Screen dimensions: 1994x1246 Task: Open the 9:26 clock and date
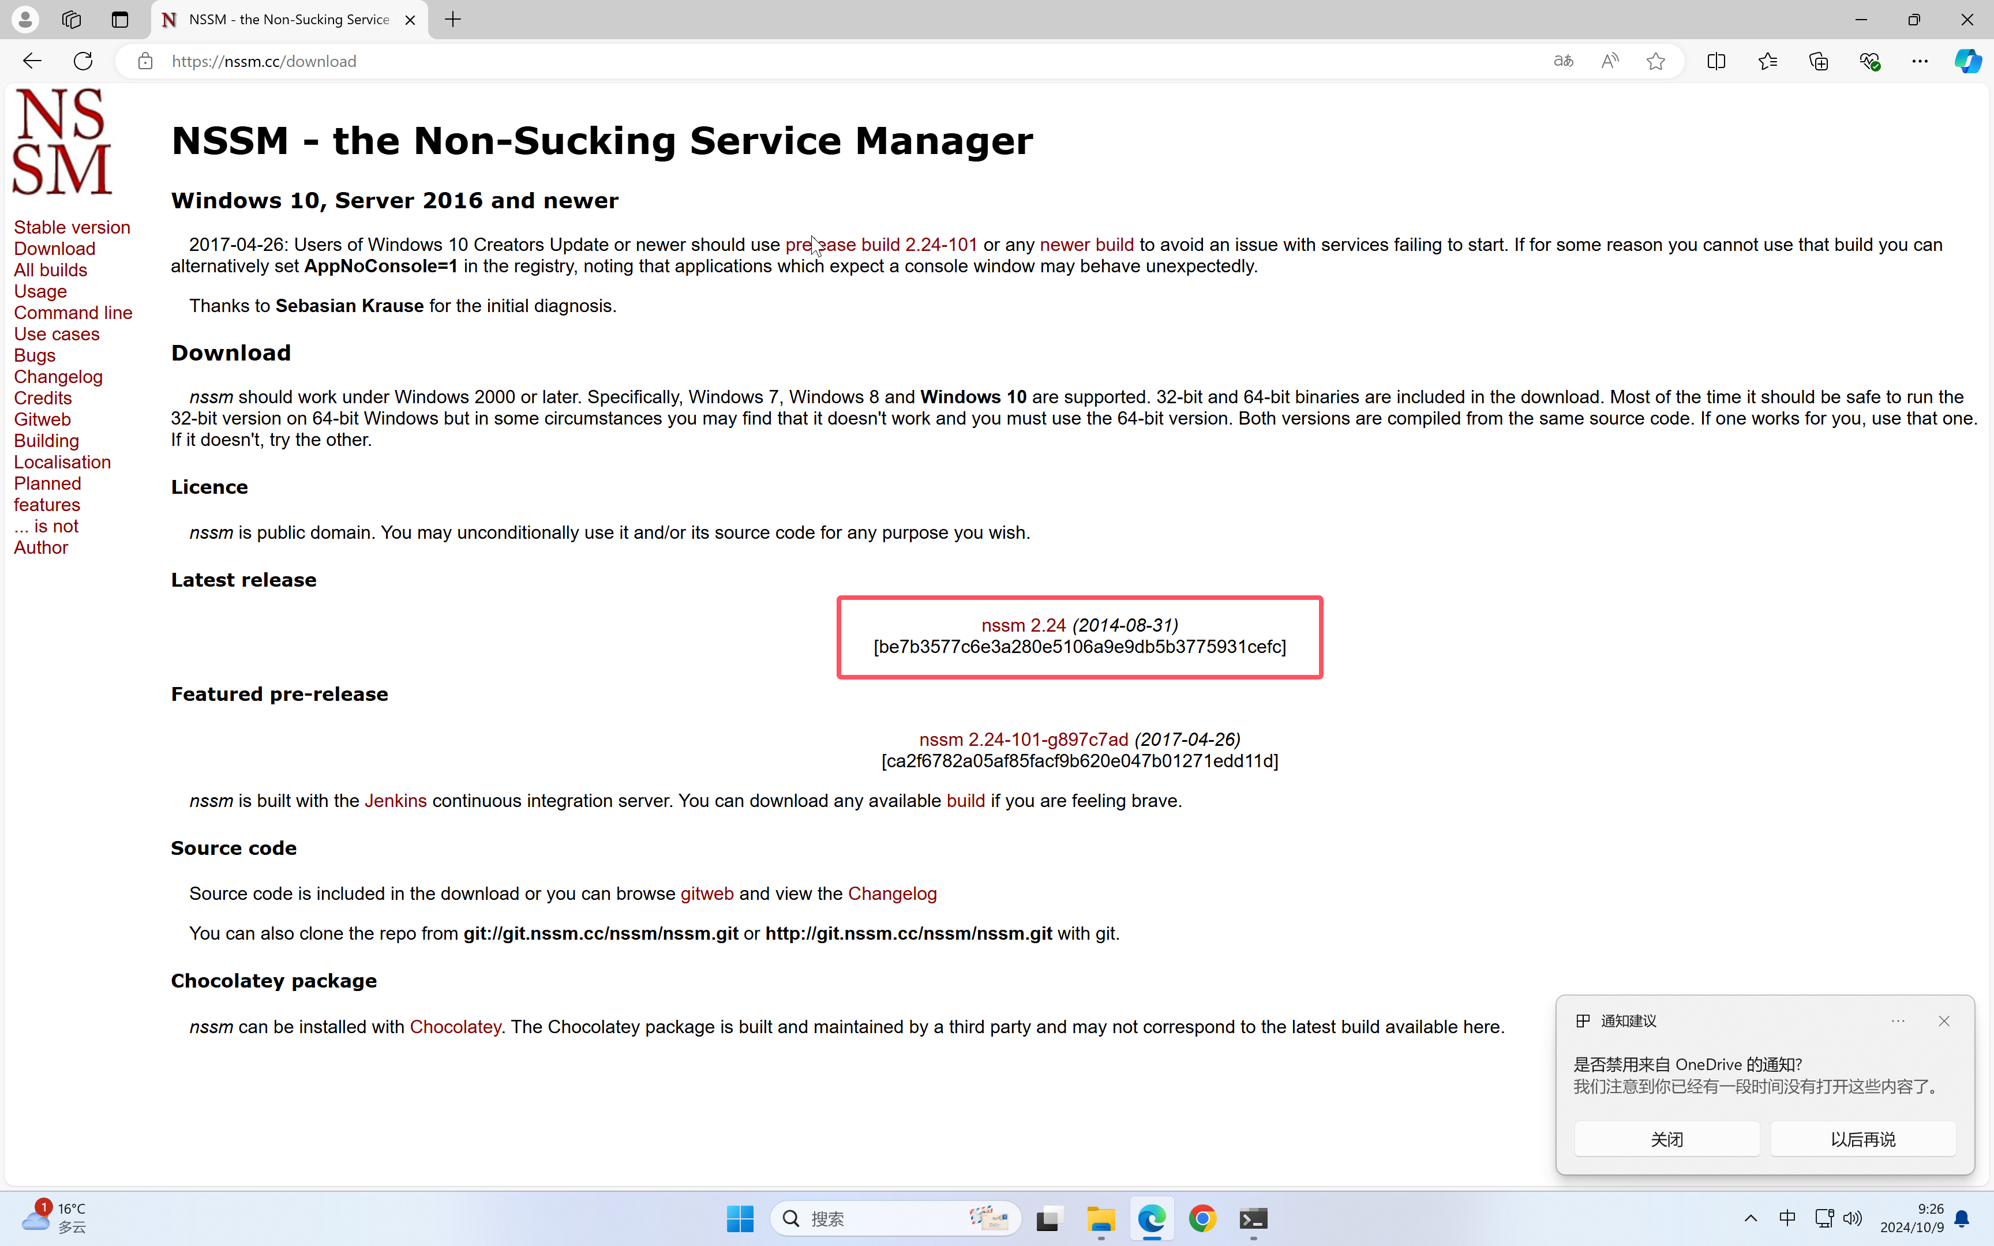[x=1911, y=1218]
